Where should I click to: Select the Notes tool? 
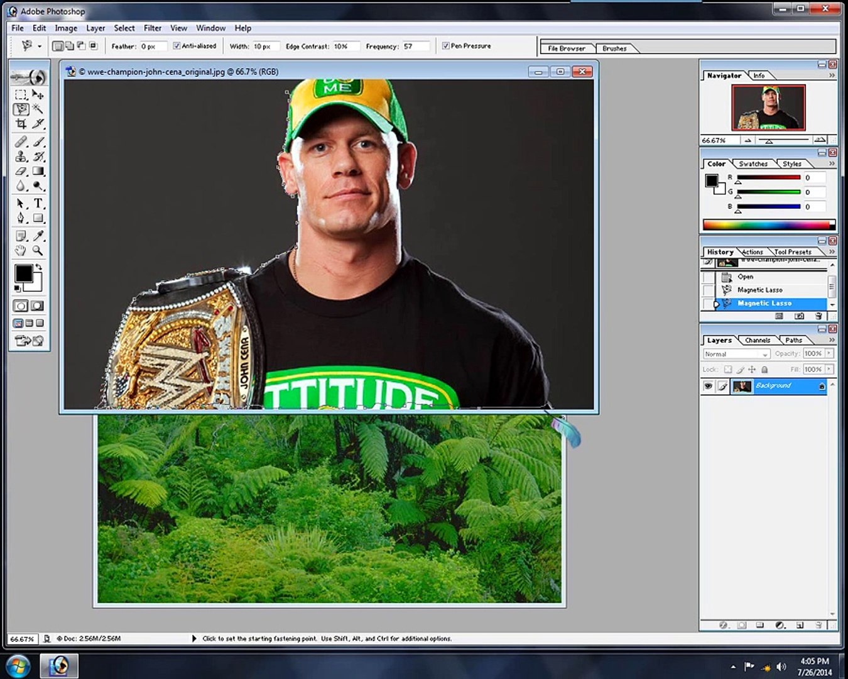click(x=21, y=236)
